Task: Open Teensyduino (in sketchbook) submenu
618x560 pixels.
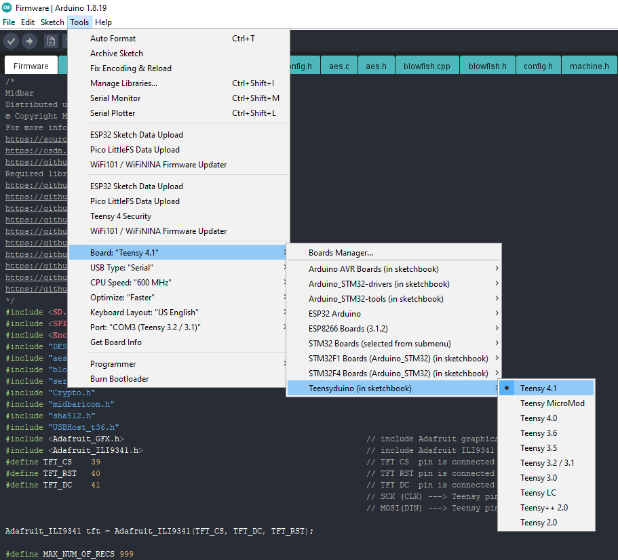Action: click(x=393, y=388)
